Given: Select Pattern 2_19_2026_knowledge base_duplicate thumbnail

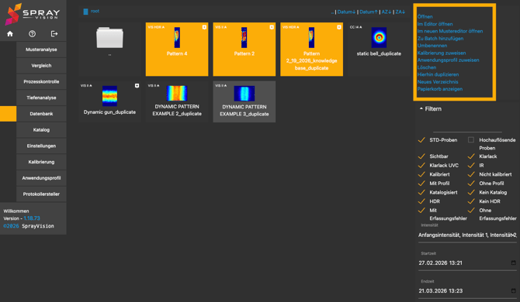Looking at the screenshot, I should 311,37.
